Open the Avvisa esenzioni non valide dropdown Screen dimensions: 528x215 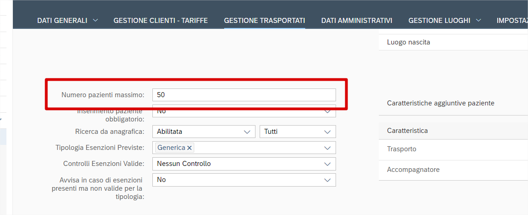(327, 180)
